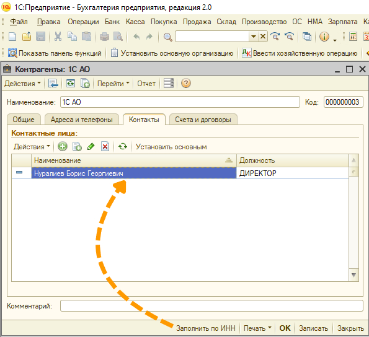Click Copy element icon in form toolbar

pyautogui.click(x=85, y=83)
